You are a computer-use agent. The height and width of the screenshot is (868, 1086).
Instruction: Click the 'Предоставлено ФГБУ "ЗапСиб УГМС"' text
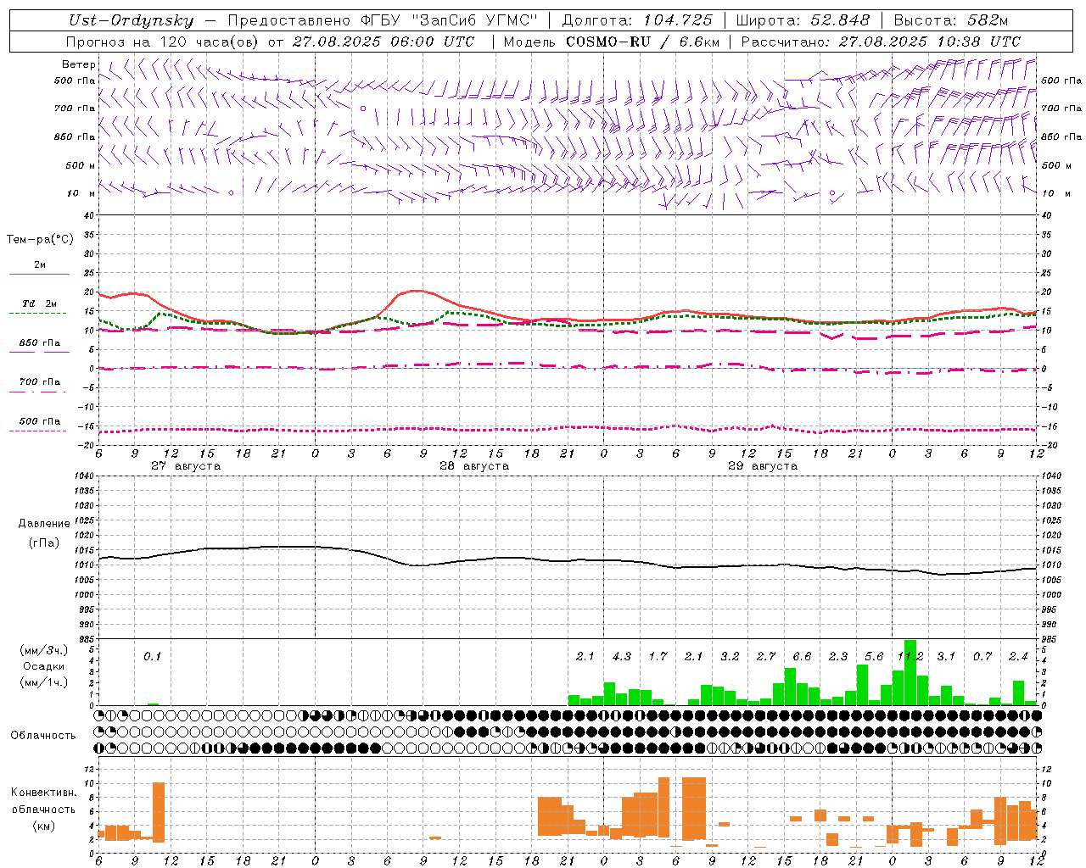pos(383,21)
